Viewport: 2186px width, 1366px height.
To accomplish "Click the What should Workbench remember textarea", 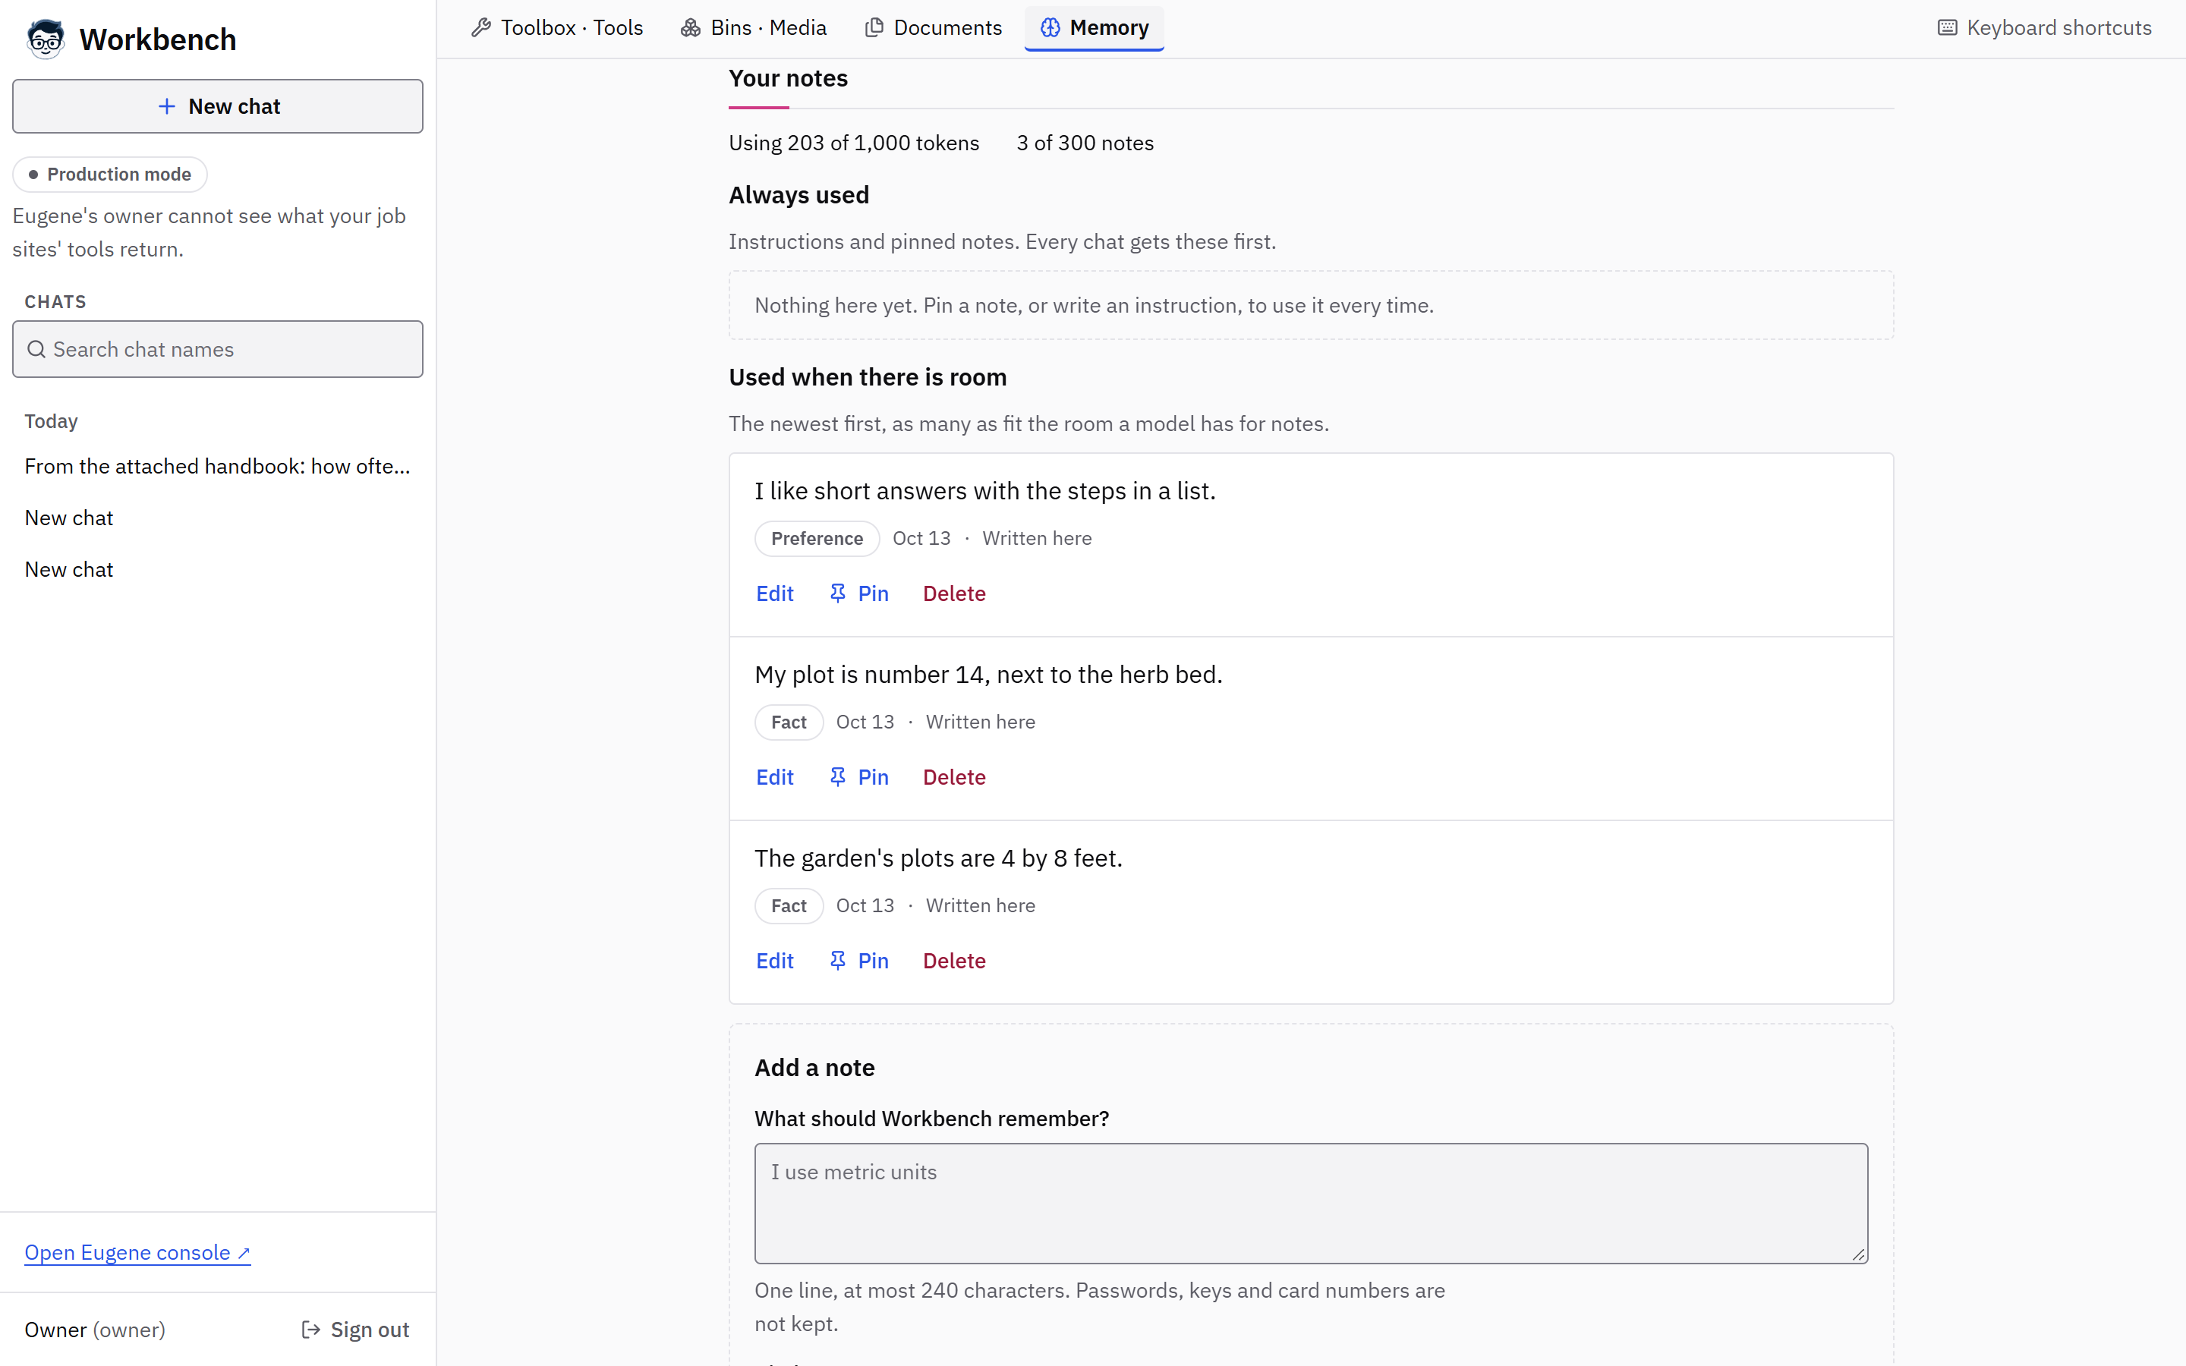I will click(1311, 1204).
